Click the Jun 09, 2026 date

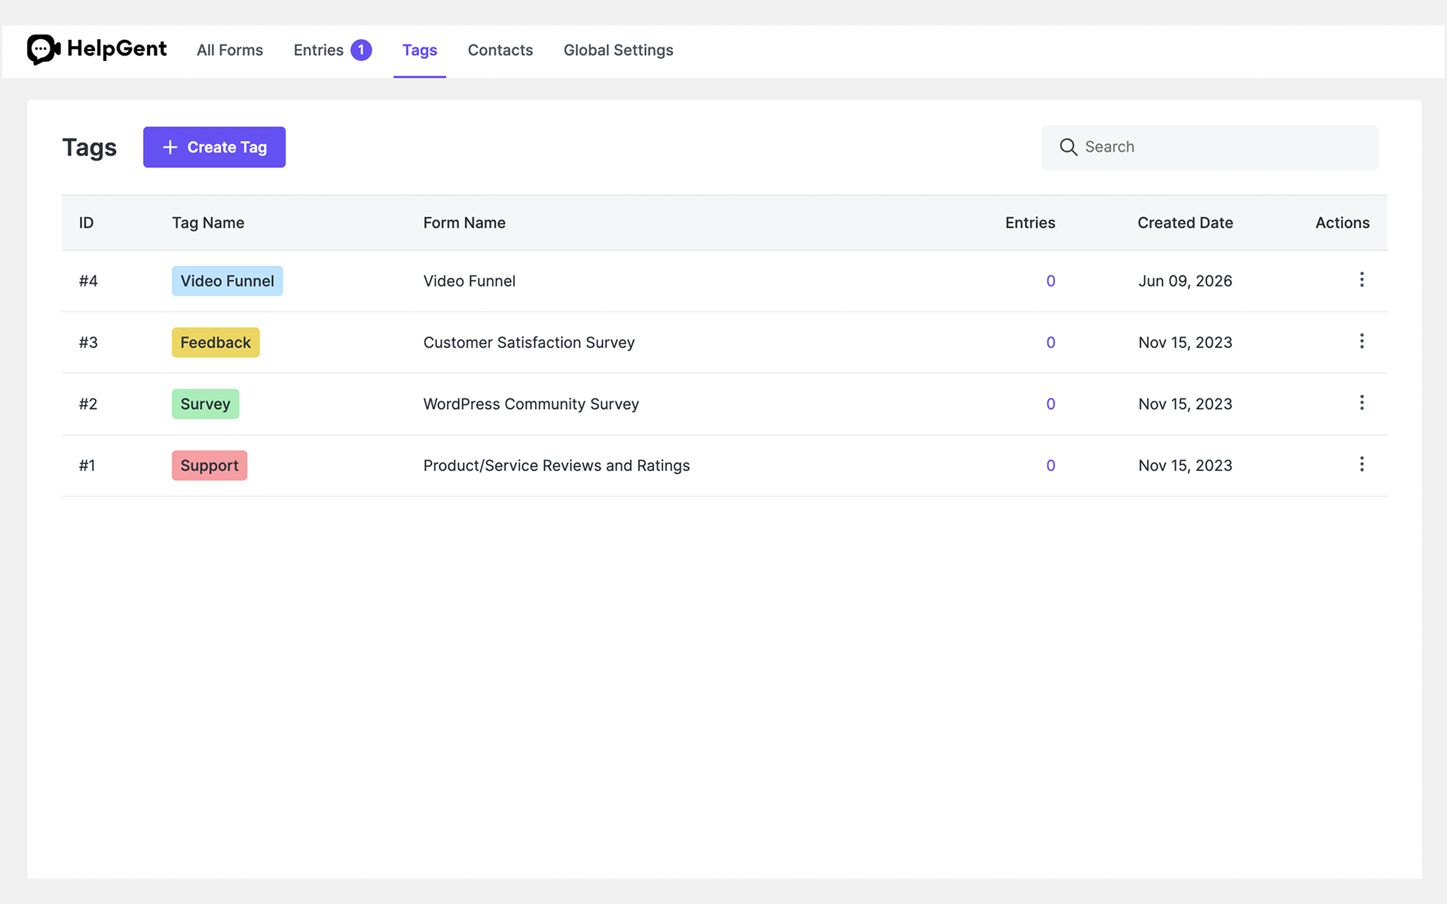coord(1185,281)
